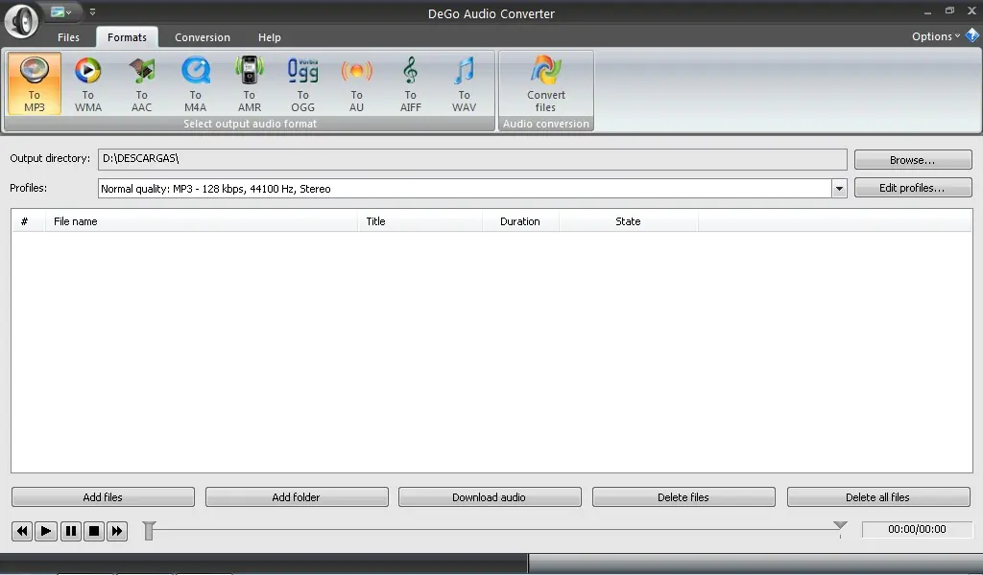Pick the To AU format icon
The height and width of the screenshot is (575, 983).
pyautogui.click(x=357, y=83)
